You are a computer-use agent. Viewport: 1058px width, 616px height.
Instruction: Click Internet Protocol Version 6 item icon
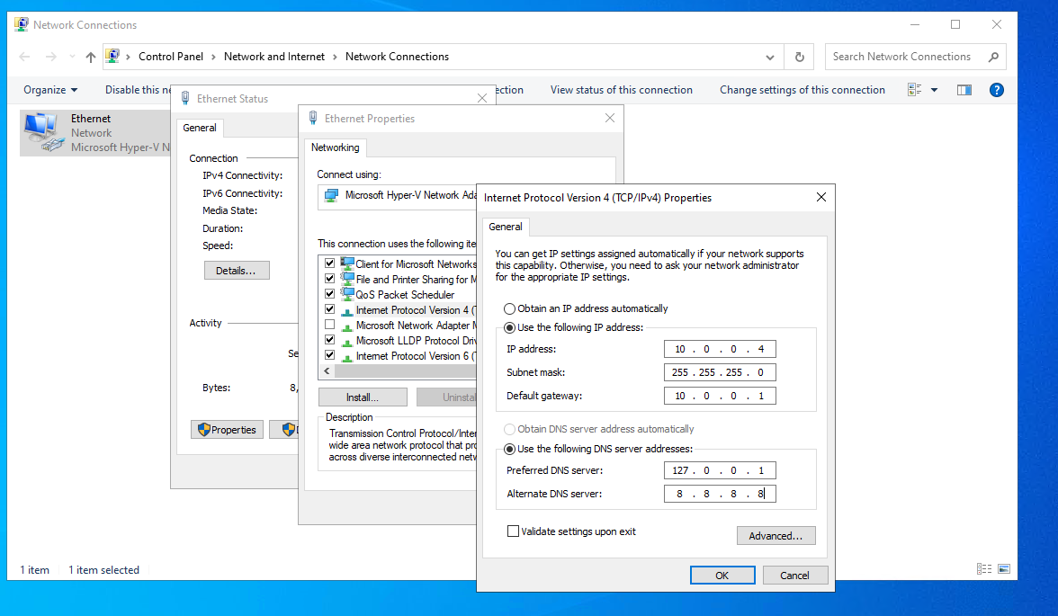(x=347, y=356)
